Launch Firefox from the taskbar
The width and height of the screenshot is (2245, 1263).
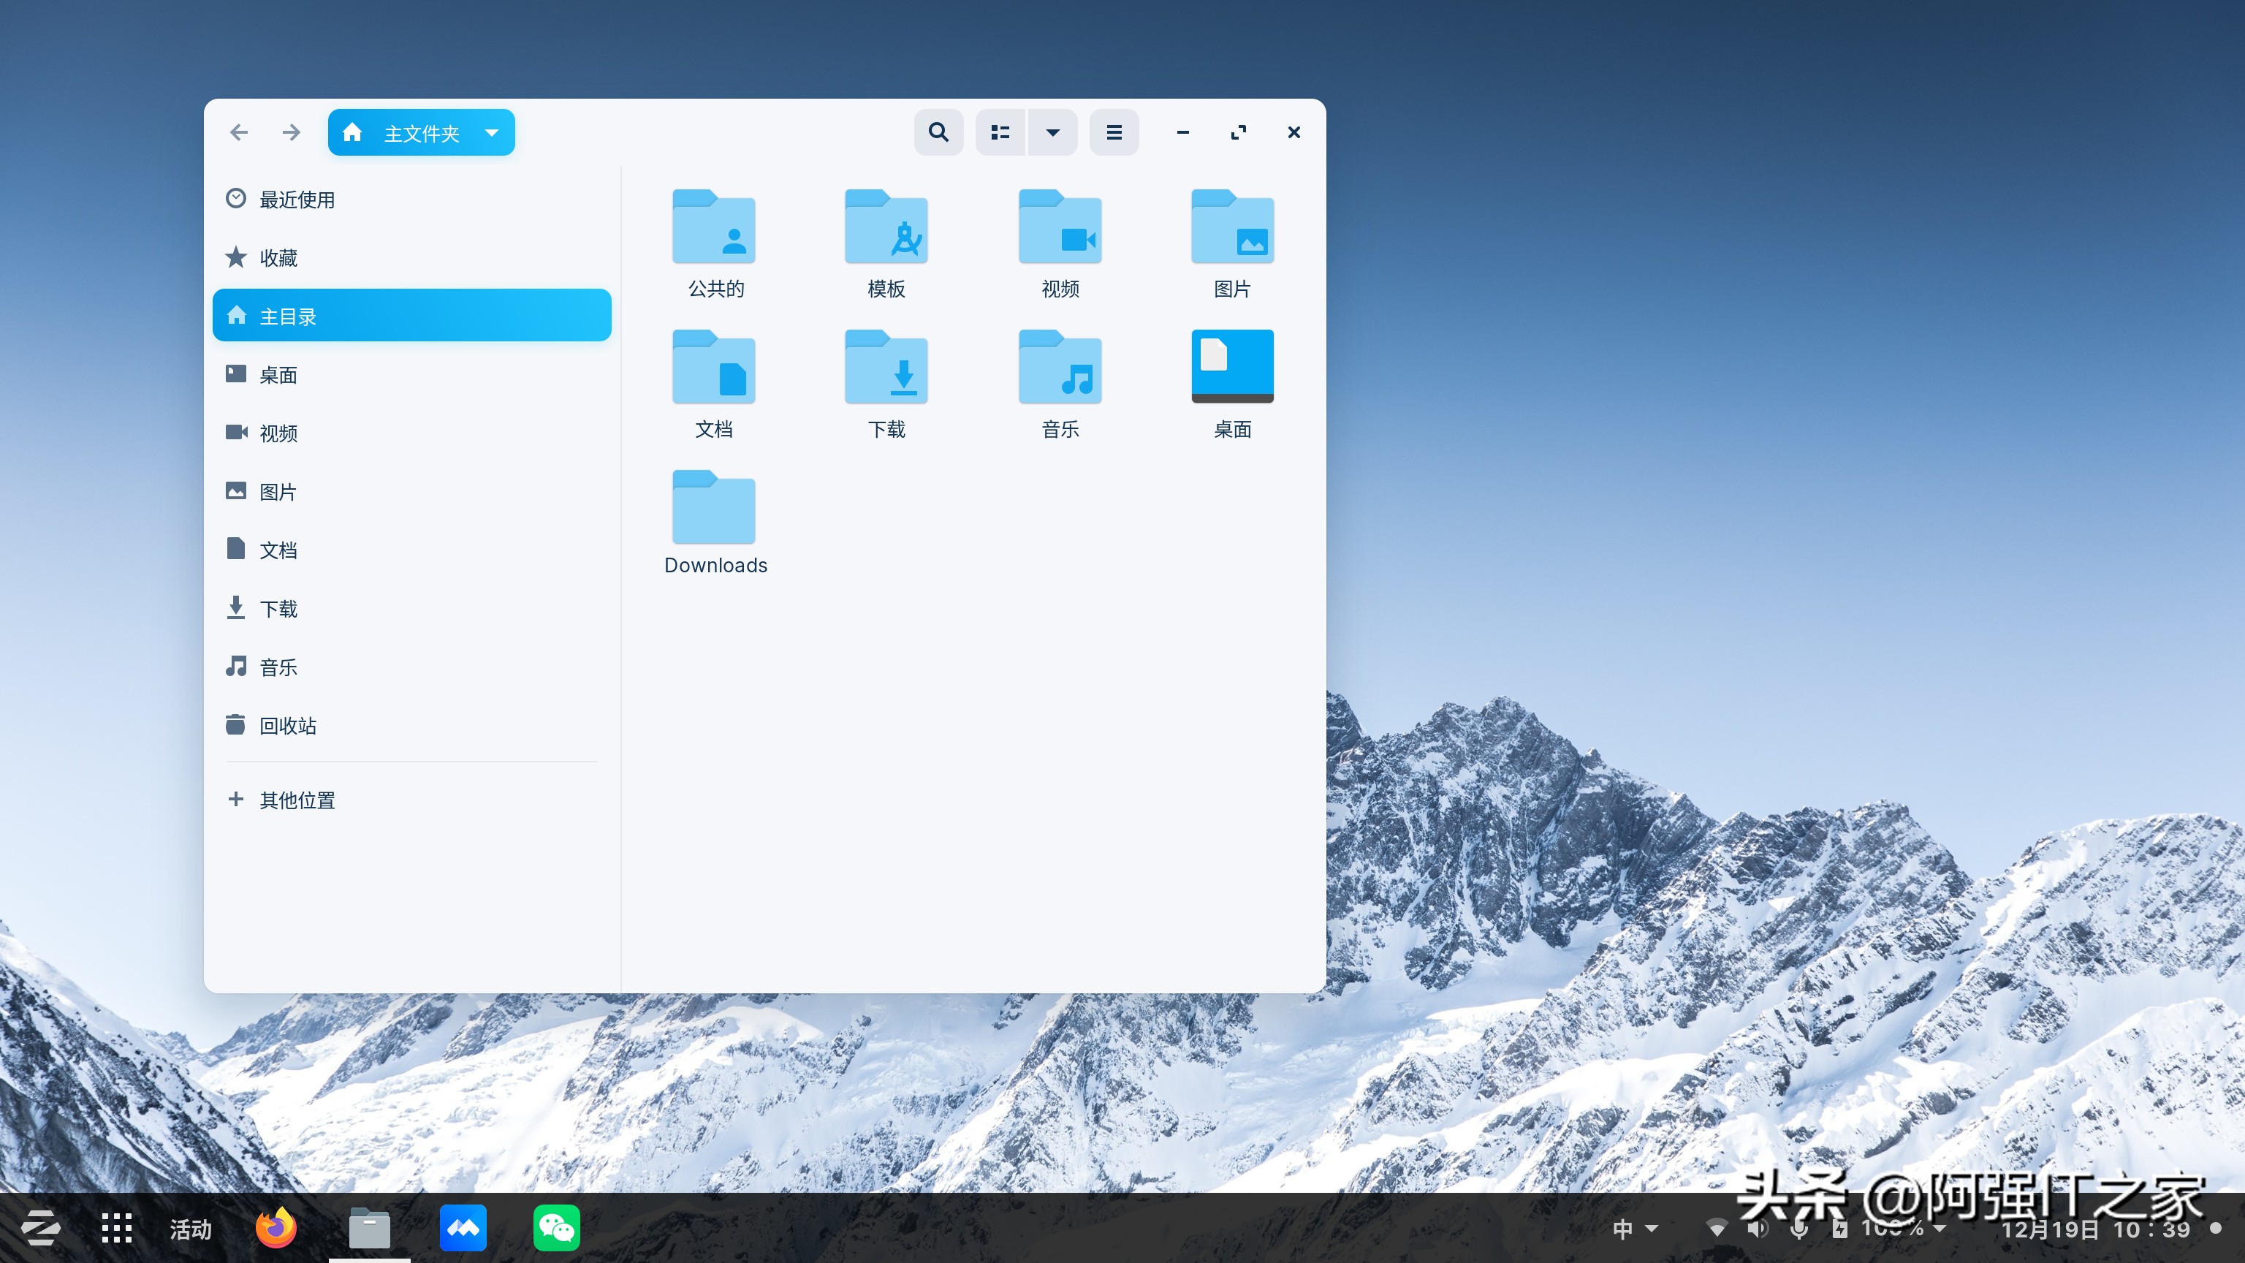coord(276,1227)
